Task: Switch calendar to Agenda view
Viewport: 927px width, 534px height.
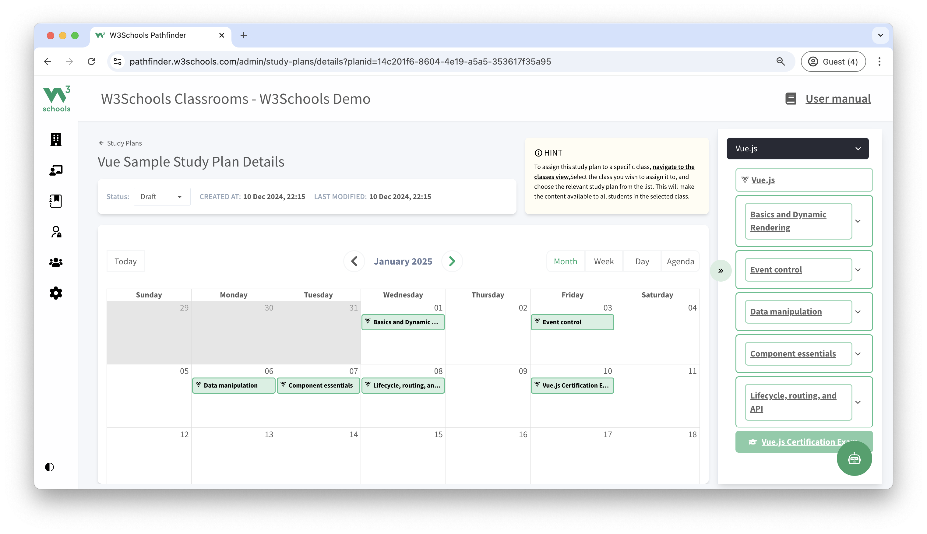Action: point(680,262)
